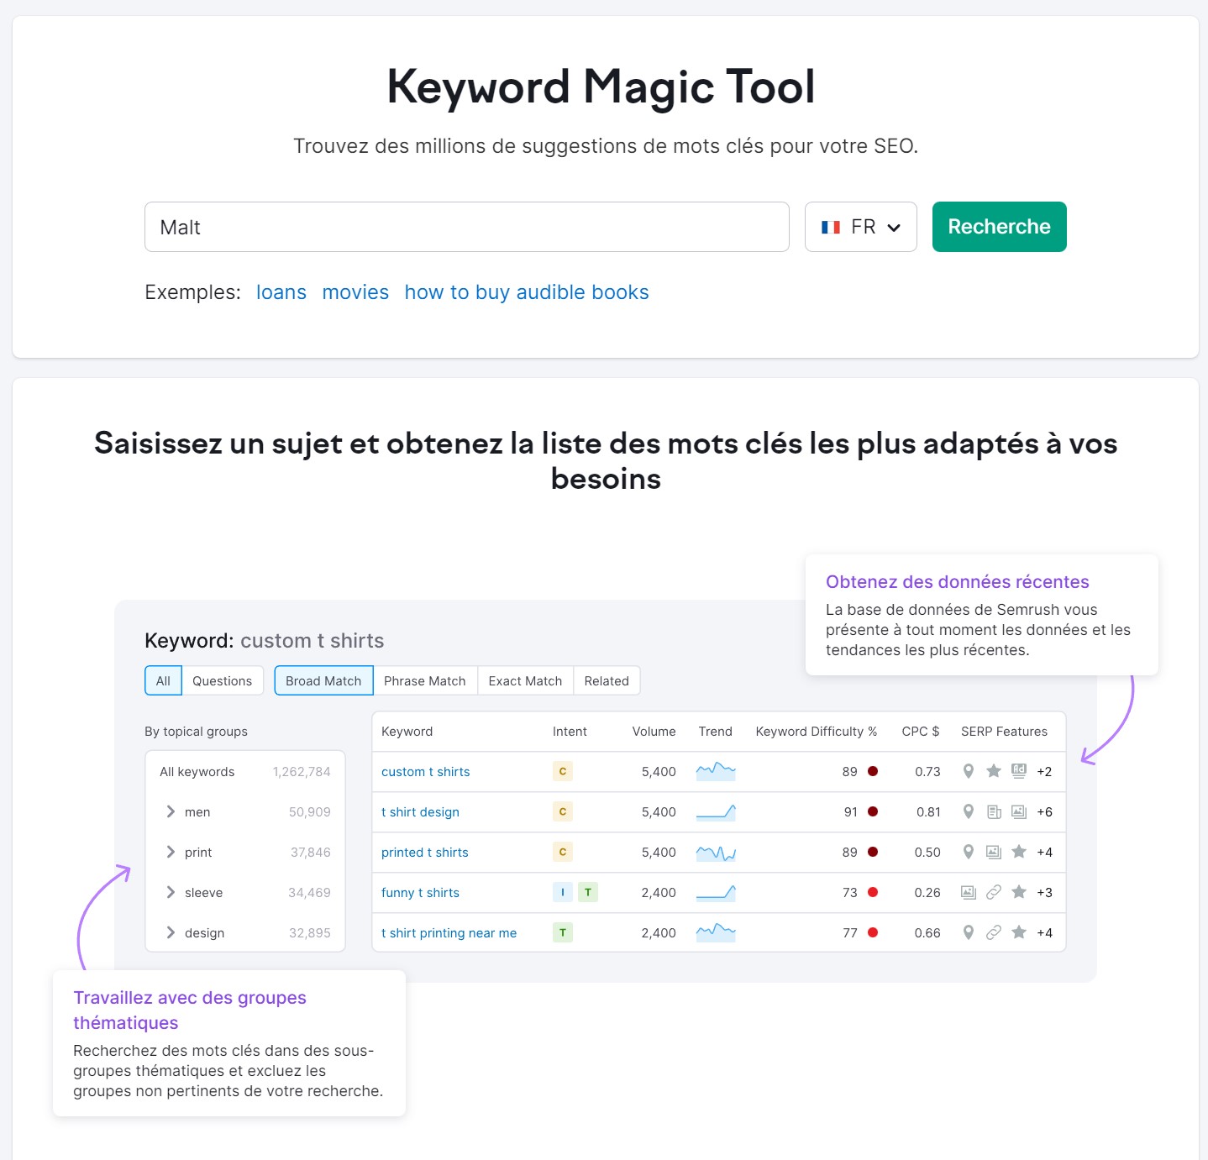Click the trend sparkline for t shirt design
Image resolution: width=1208 pixels, height=1160 pixels.
click(x=716, y=811)
